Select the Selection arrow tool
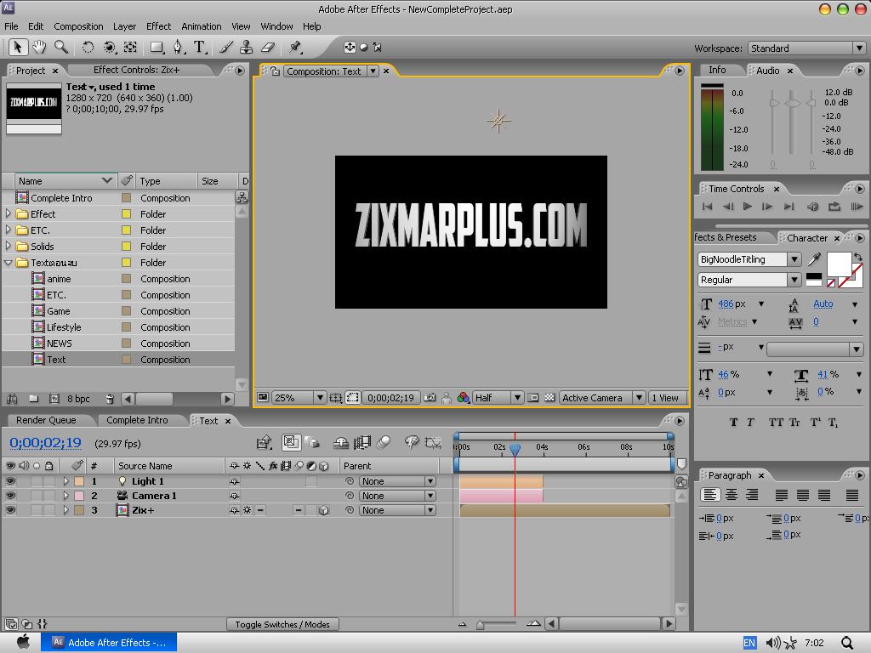871x653 pixels. click(x=18, y=48)
